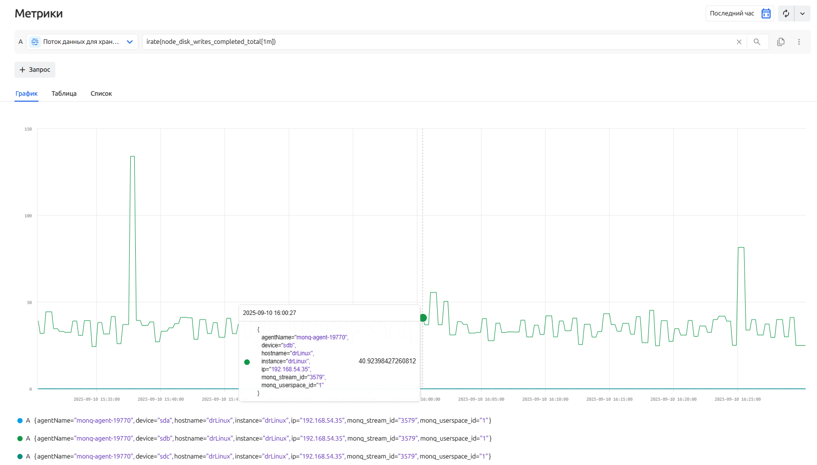Run query with the search magnifier icon

(x=757, y=42)
